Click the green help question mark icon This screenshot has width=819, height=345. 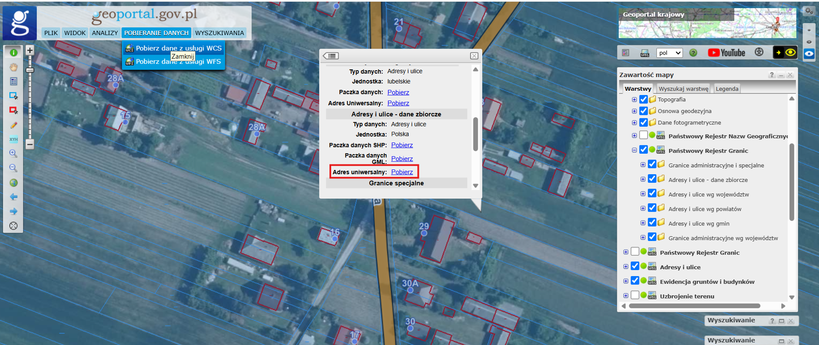tap(693, 53)
